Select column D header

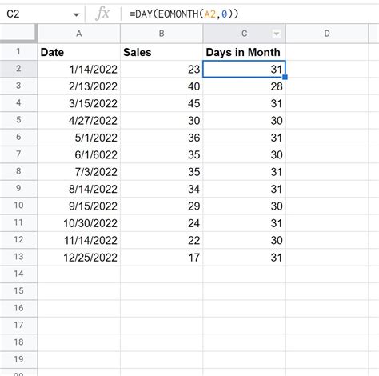coord(327,34)
